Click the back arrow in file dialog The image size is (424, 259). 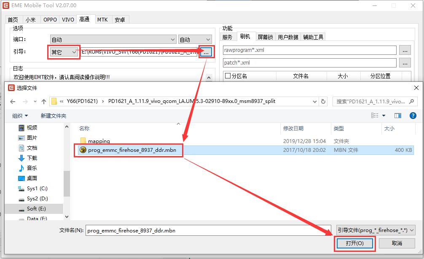[x=13, y=102]
